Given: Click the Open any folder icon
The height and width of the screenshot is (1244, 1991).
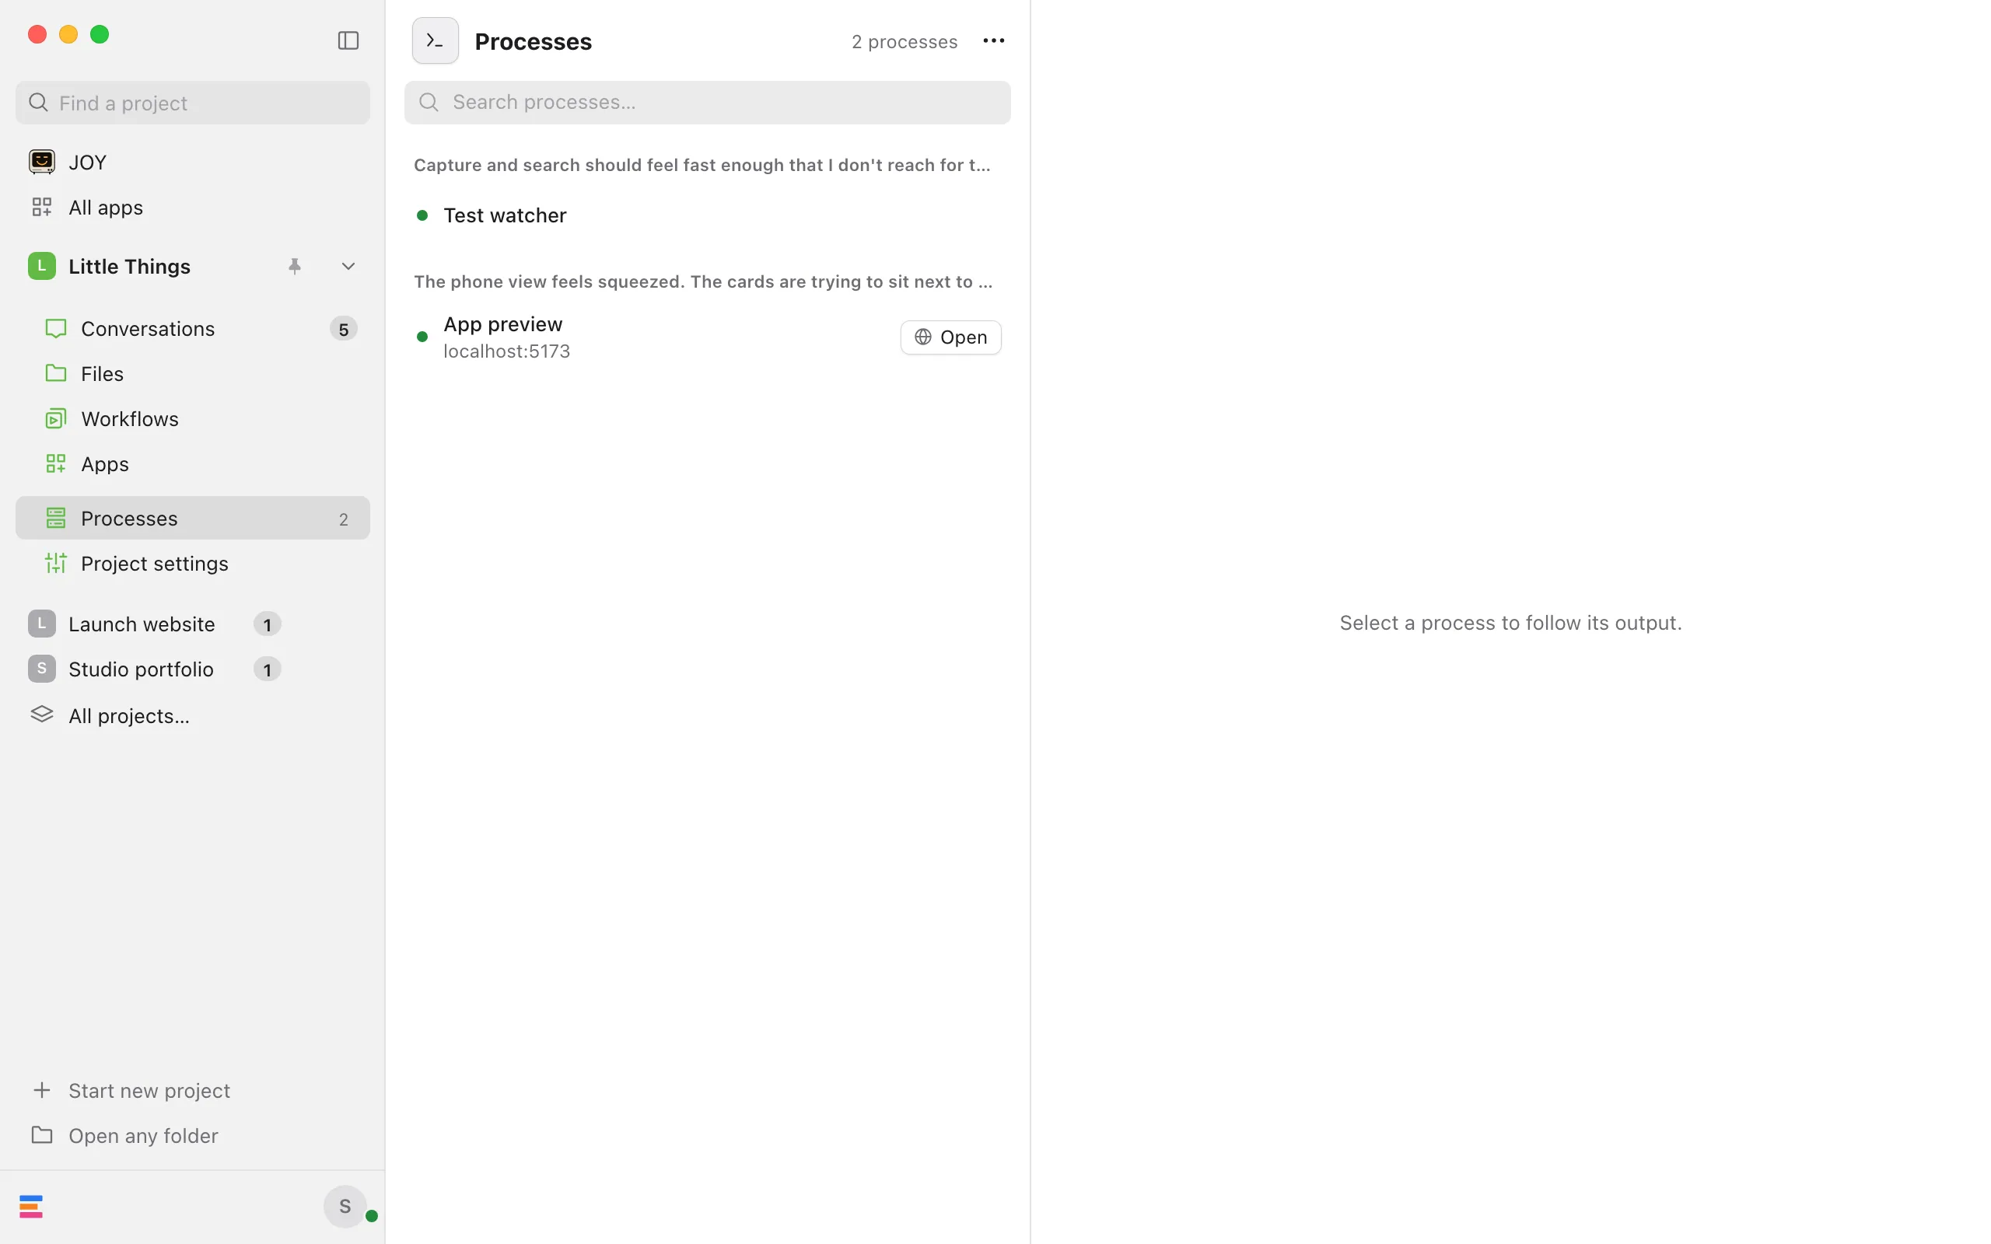Looking at the screenshot, I should pyautogui.click(x=42, y=1134).
